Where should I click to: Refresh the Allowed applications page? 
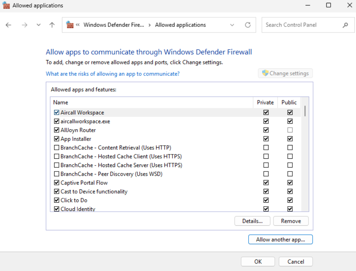tap(248, 25)
